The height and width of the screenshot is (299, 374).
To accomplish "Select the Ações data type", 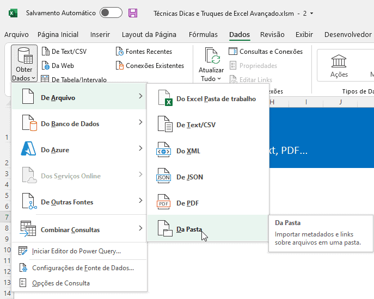I will 339,66.
